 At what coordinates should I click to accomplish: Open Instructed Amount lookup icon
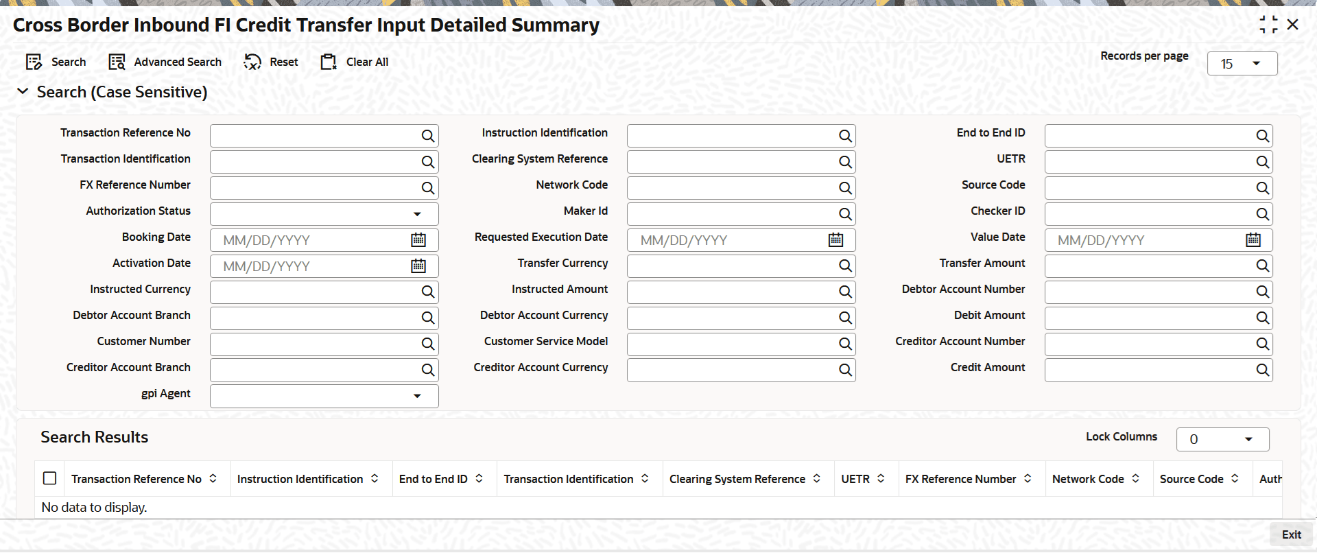pos(845,292)
